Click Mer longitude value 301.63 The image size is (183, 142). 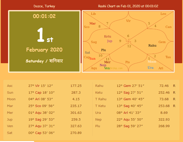[76, 113]
